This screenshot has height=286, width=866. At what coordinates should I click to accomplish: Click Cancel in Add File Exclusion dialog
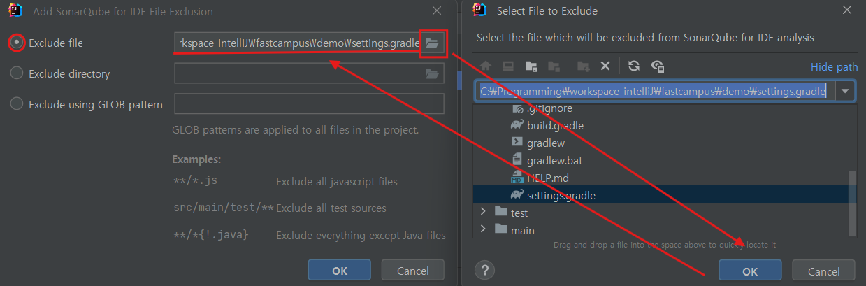point(413,271)
